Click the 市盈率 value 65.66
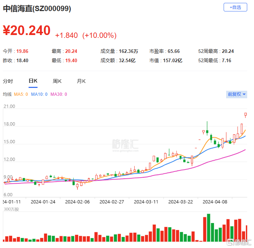The image size is (254, 248). pyautogui.click(x=174, y=51)
